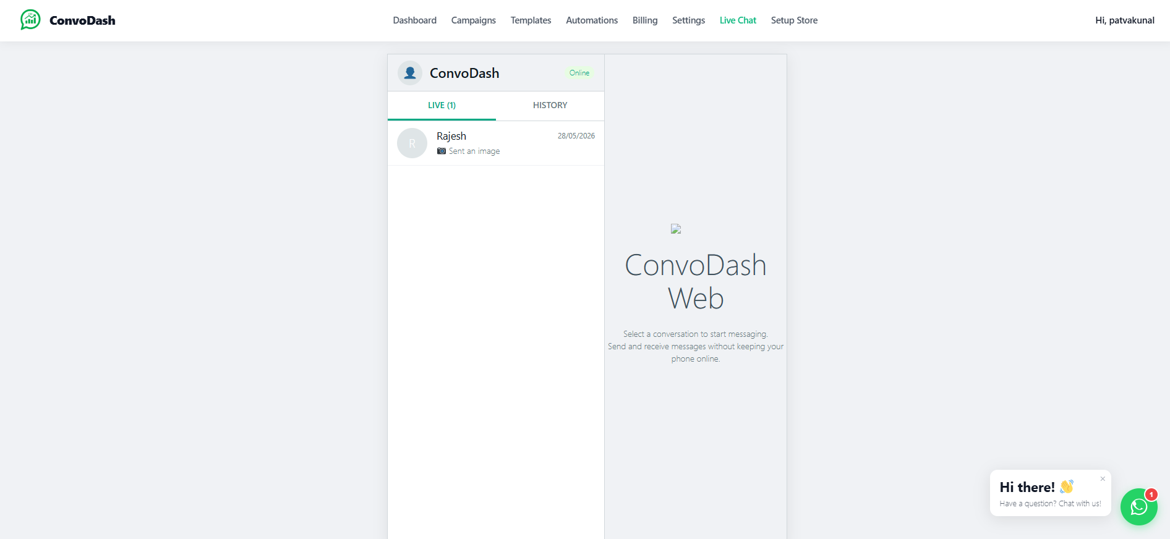1170x539 pixels.
Task: Open the green WhatsApp chat bubble
Action: 1138,507
